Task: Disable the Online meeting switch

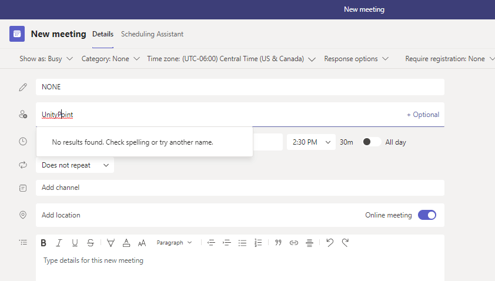Action: [427, 215]
